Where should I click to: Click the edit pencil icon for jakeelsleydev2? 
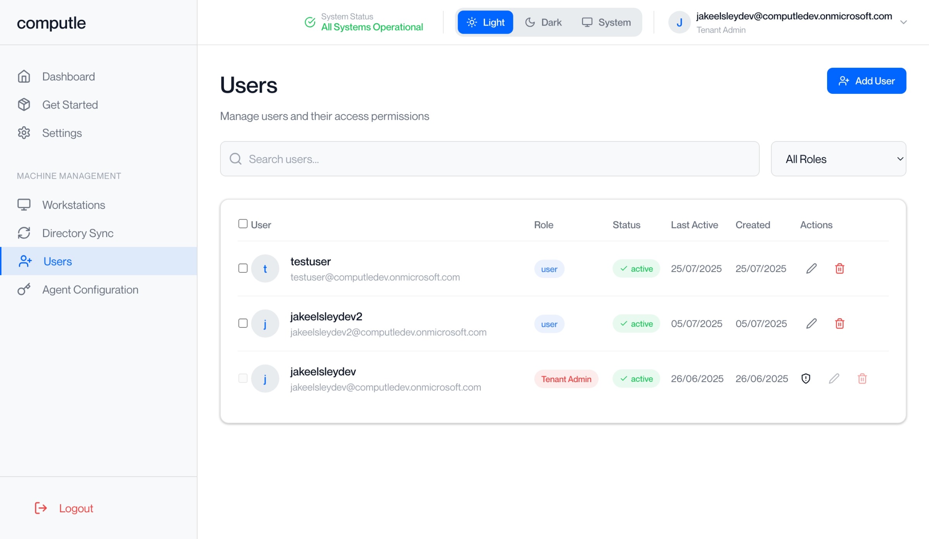click(x=811, y=324)
